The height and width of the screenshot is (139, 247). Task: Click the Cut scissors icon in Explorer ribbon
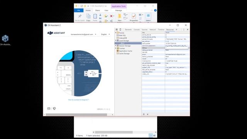coord(100,15)
